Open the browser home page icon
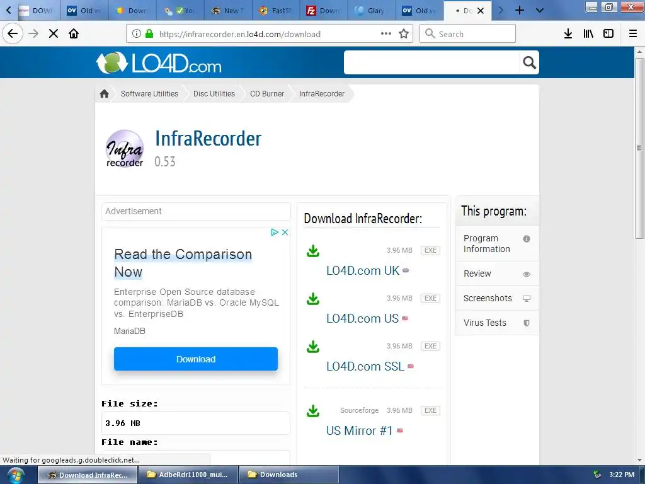The width and height of the screenshot is (645, 484). [x=74, y=33]
